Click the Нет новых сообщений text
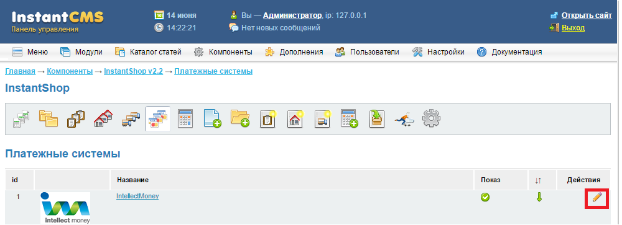Viewport: 622px width, 225px height. [281, 28]
